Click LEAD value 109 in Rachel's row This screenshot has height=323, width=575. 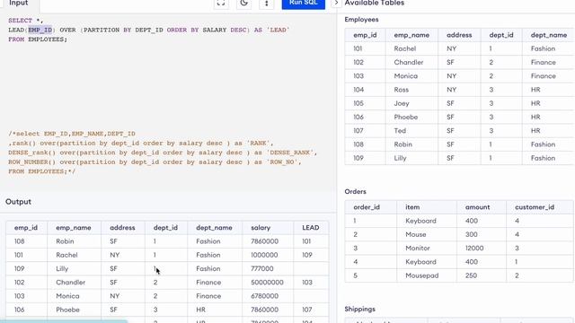click(x=307, y=255)
